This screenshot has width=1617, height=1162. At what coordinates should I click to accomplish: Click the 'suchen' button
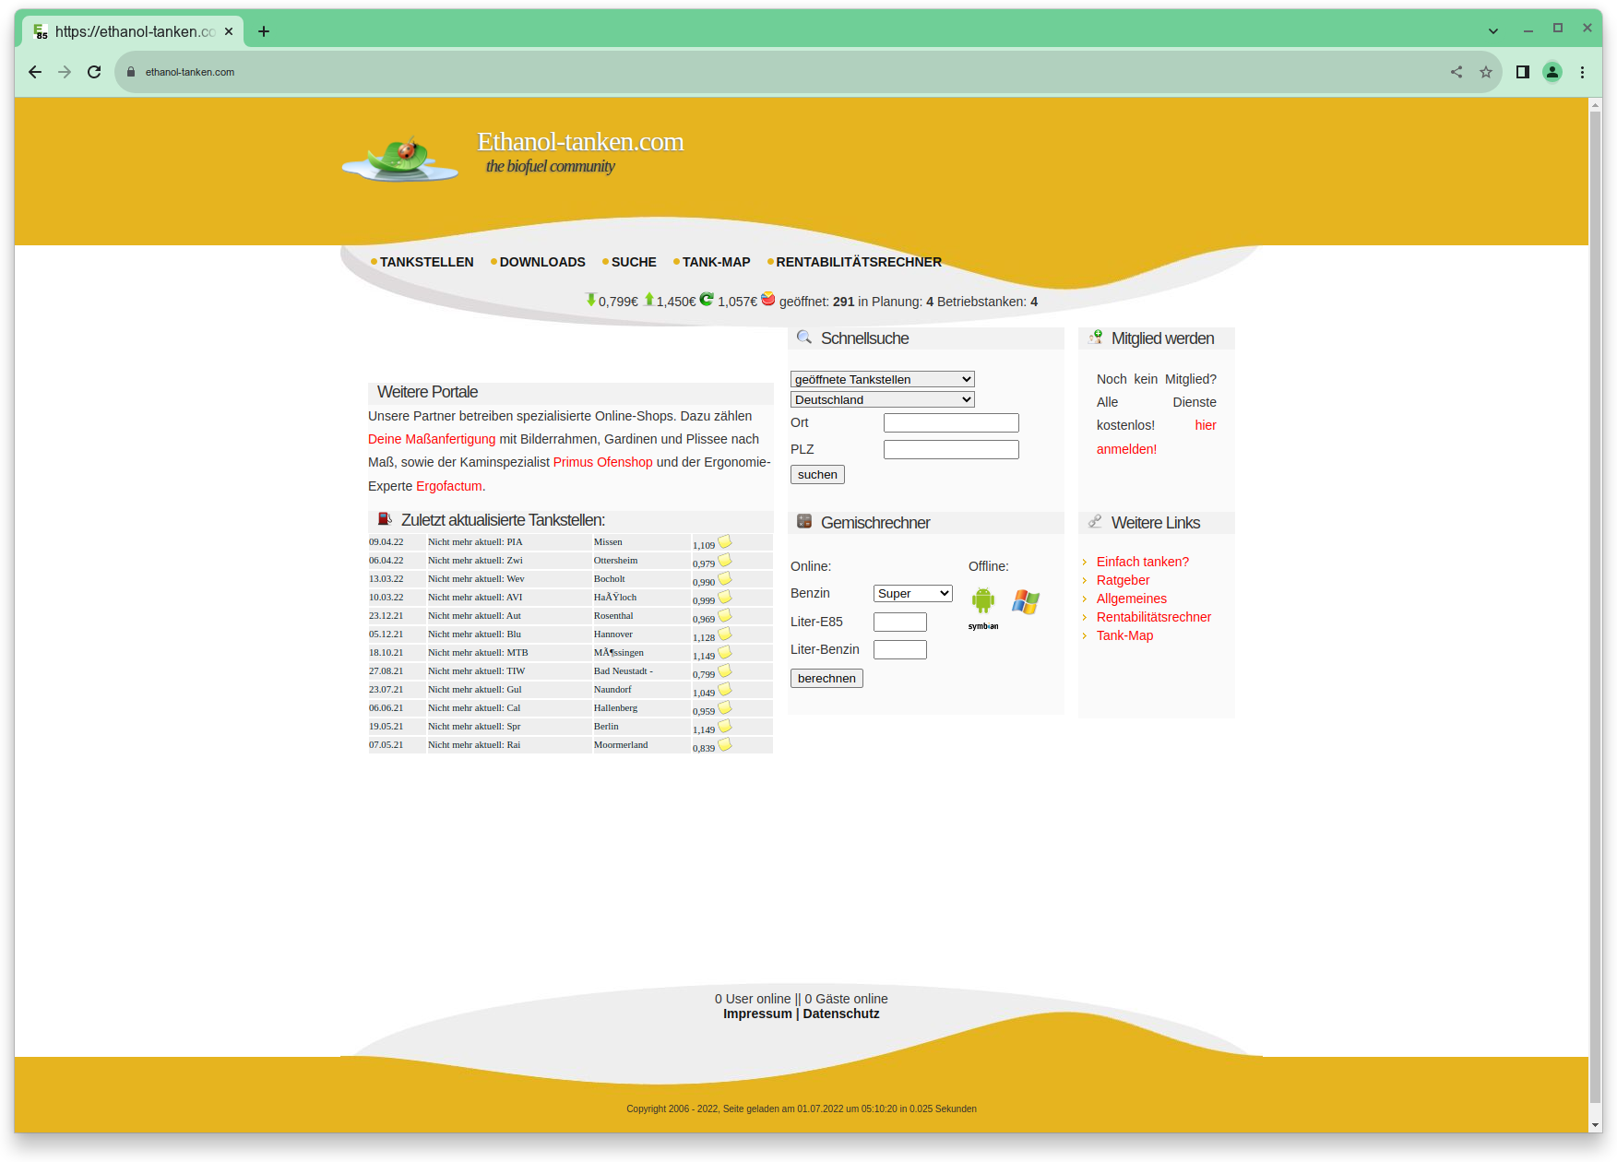(817, 474)
